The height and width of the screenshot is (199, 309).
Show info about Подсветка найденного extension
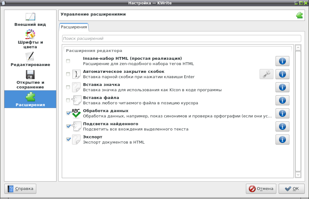(282, 126)
